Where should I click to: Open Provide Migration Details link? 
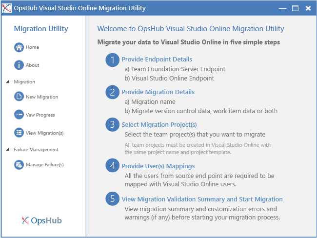(158, 92)
